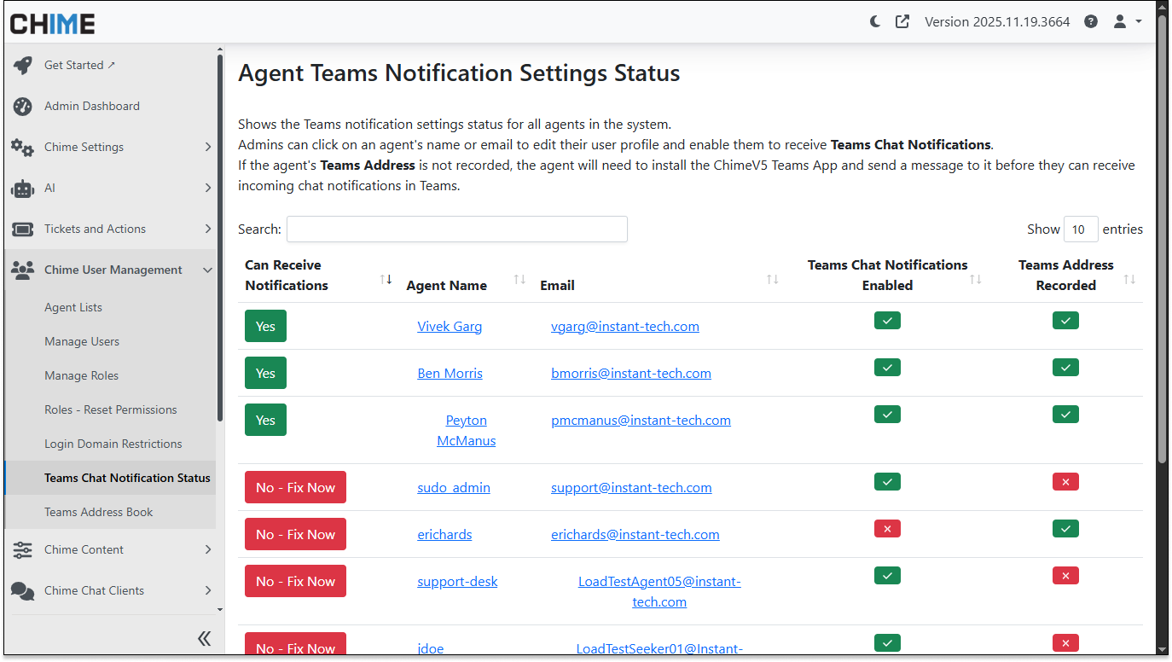
Task: Open the help question mark icon
Action: 1091,22
